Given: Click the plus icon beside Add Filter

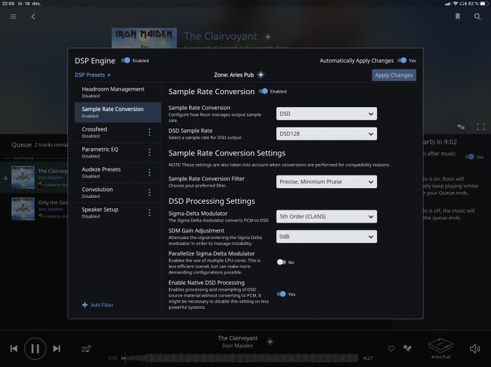Looking at the screenshot, I should click(x=84, y=305).
